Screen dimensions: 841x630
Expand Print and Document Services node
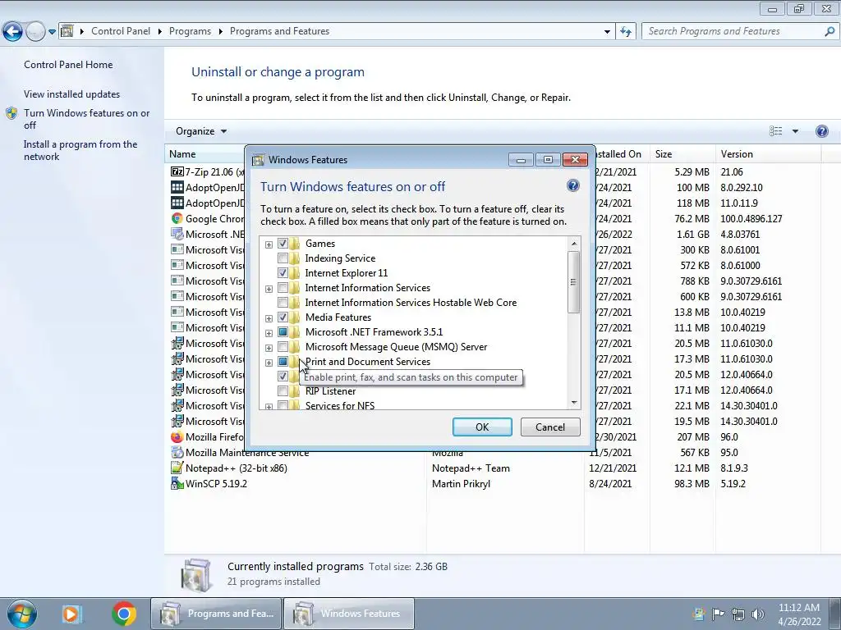[x=269, y=363]
